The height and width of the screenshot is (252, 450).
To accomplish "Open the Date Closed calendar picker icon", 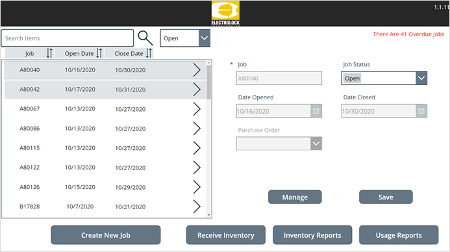I will click(x=421, y=111).
